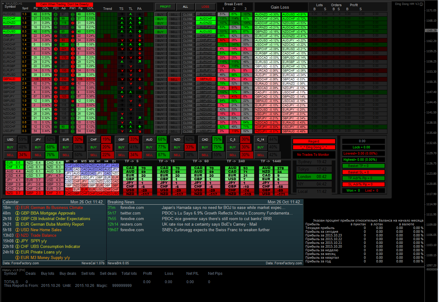Click green AUDCHF button right of CLOSE column
This screenshot has width=439, height=302.
click(x=206, y=19)
